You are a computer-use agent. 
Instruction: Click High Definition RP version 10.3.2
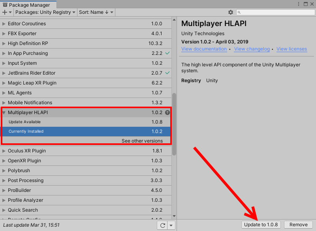click(155, 43)
